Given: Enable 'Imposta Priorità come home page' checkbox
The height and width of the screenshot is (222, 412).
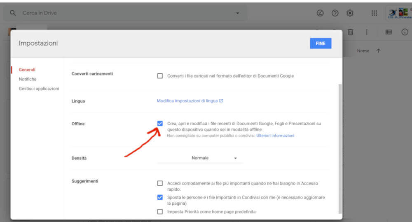Looking at the screenshot, I should (x=160, y=211).
